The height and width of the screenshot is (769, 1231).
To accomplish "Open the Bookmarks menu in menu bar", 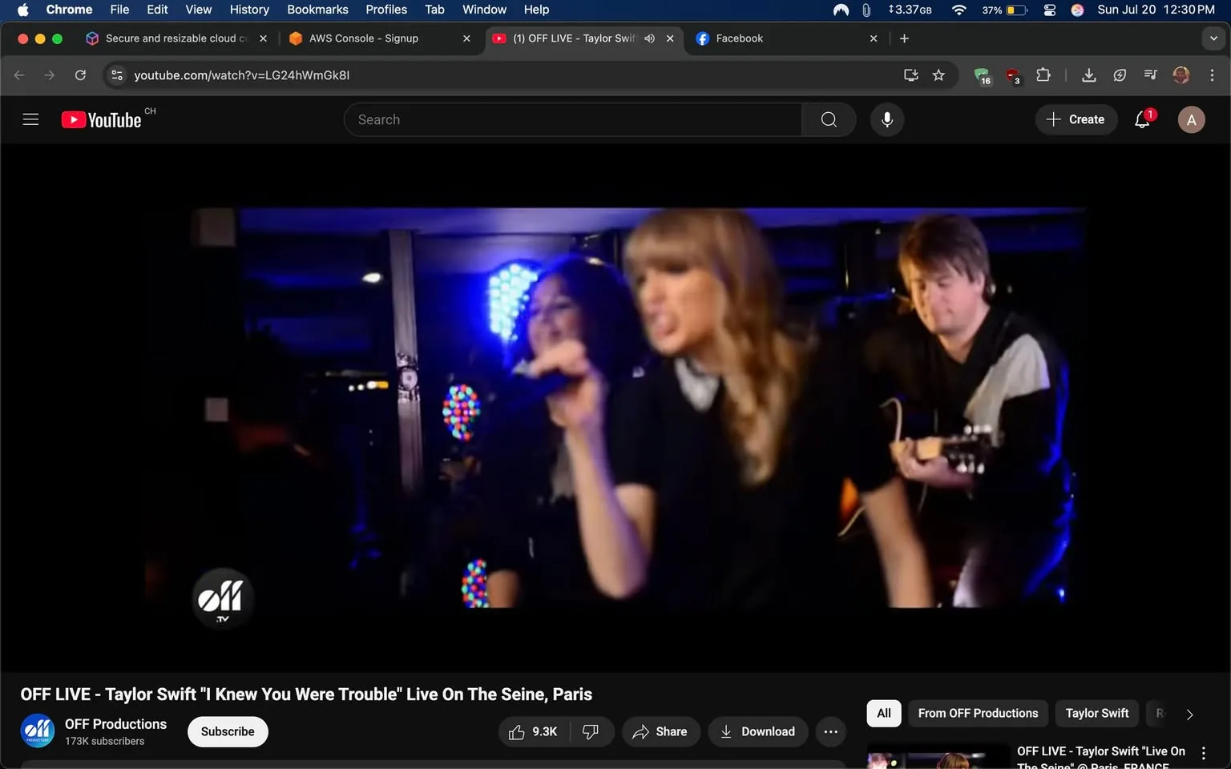I will 317,10.
